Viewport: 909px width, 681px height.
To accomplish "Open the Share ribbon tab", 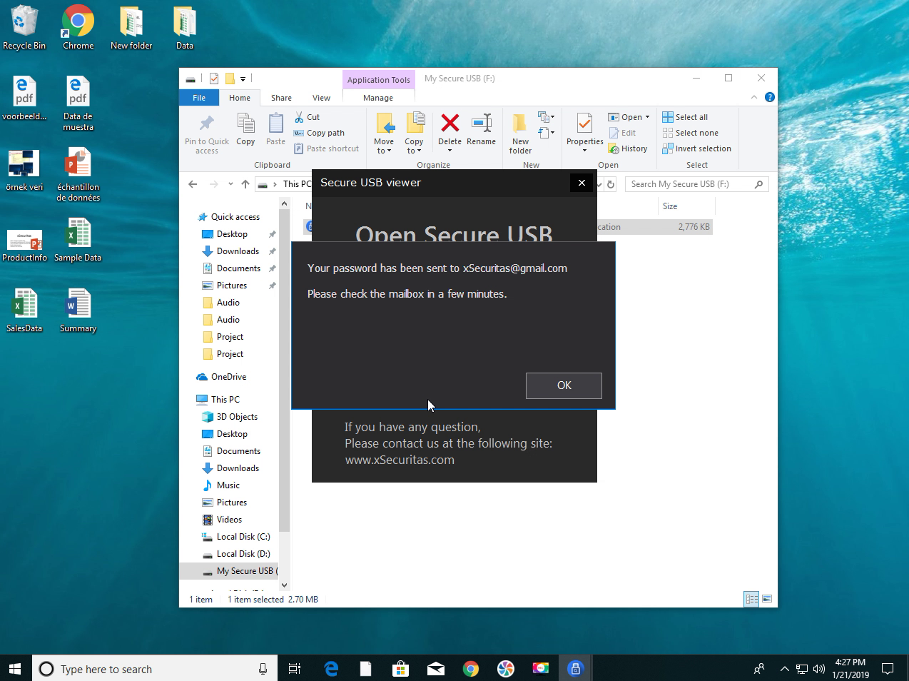I will pos(281,98).
